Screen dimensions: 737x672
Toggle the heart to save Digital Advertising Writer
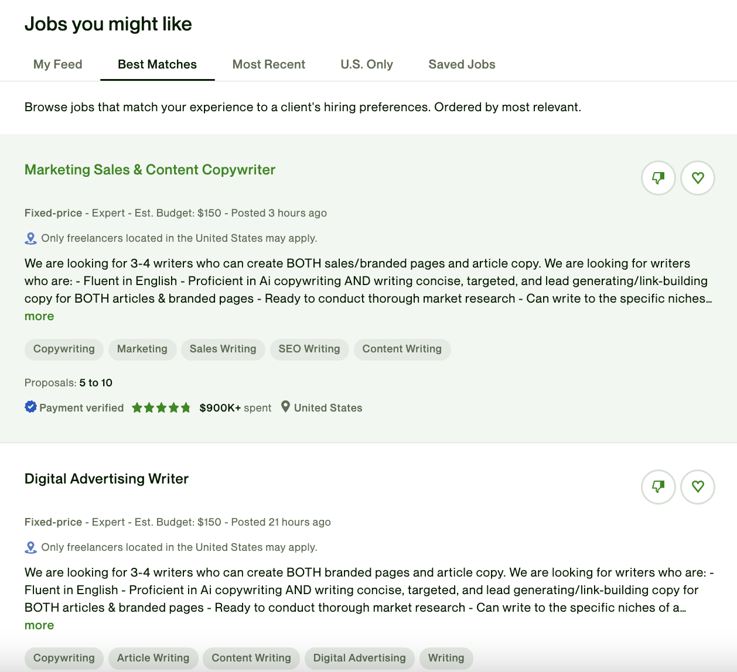coord(697,486)
